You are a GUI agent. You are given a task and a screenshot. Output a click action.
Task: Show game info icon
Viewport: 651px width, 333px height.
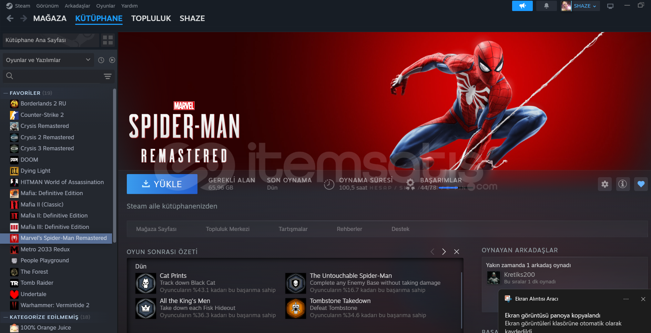point(623,184)
